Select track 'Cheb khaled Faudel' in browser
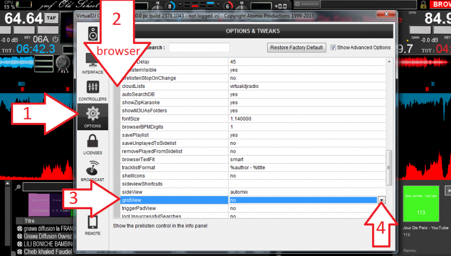This screenshot has width=451, height=256. [48, 251]
